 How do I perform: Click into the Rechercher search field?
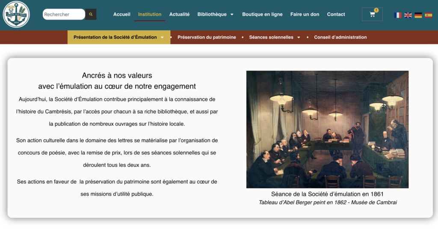[x=64, y=14]
